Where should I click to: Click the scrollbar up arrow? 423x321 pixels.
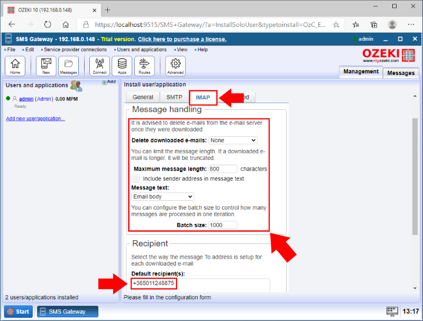tap(415, 96)
